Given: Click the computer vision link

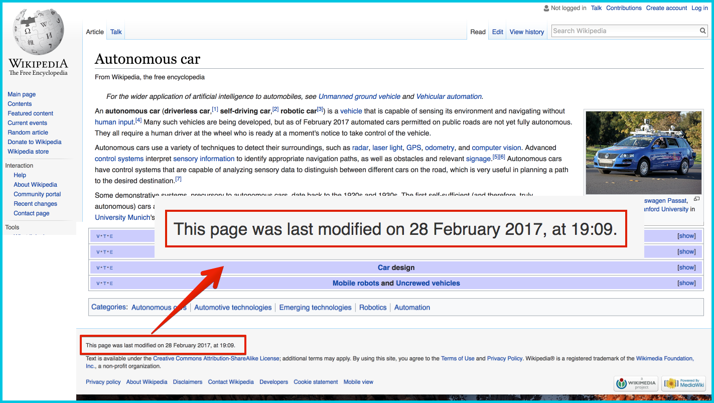Looking at the screenshot, I should (496, 148).
